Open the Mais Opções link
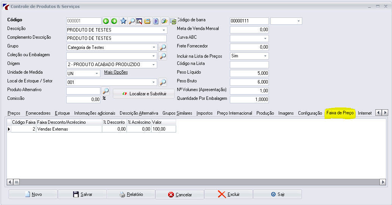The image size is (392, 205). 116,72
